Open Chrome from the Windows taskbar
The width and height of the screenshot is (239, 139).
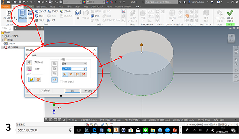point(109,130)
